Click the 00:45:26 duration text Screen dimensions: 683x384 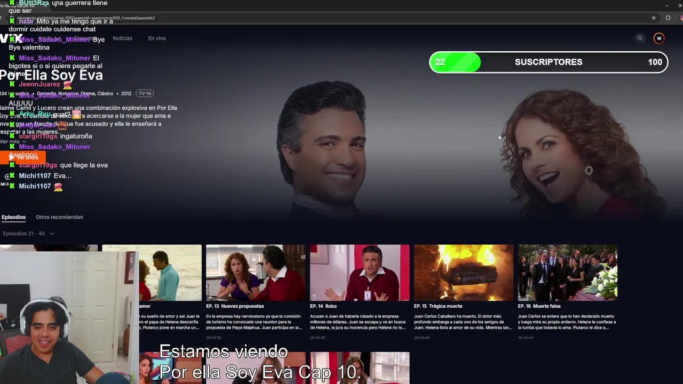tap(317, 338)
